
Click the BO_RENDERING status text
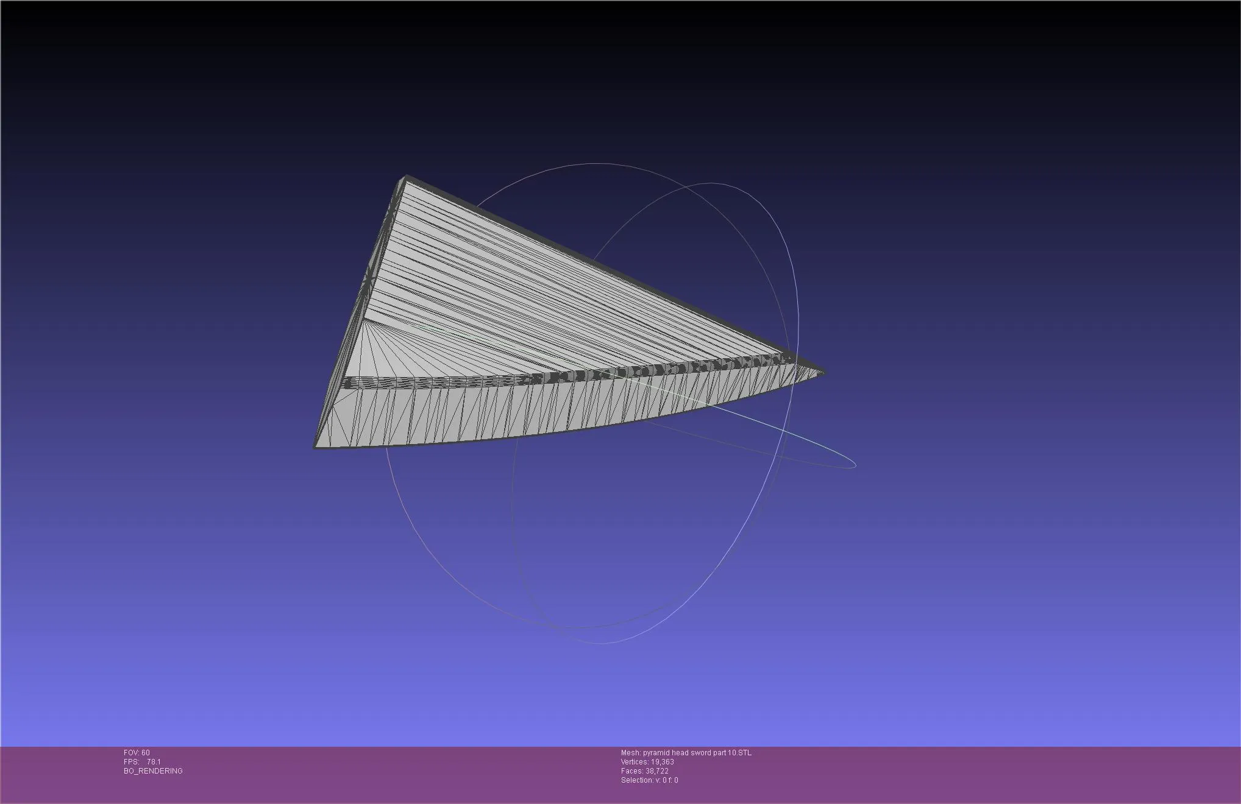tap(153, 771)
